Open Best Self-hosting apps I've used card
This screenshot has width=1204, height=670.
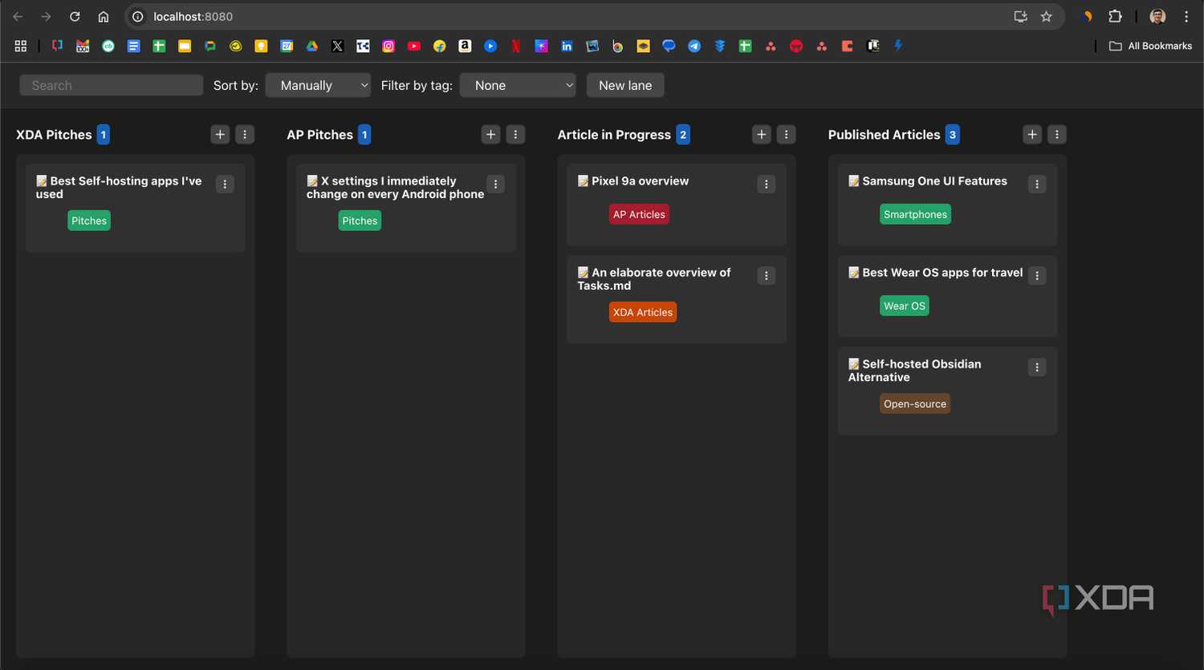[135, 209]
